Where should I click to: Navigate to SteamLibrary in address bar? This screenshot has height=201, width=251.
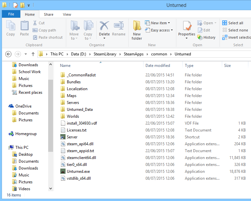click(105, 54)
